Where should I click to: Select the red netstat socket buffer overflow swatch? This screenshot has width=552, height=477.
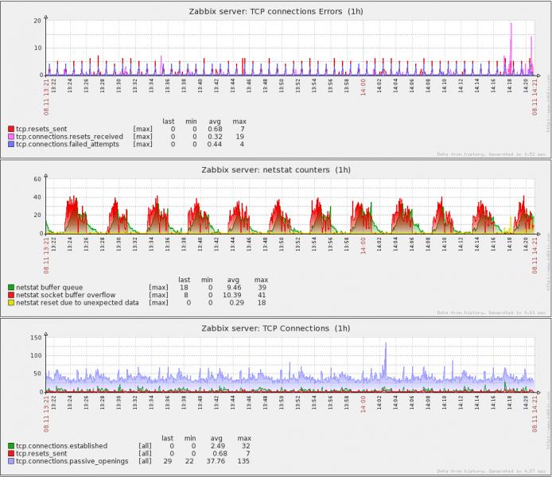tap(11, 295)
